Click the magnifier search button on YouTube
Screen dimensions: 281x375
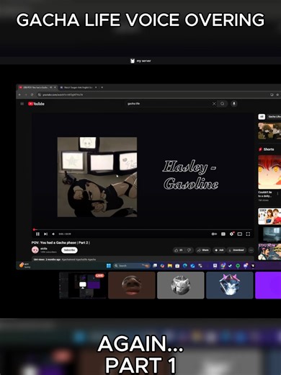pos(223,104)
